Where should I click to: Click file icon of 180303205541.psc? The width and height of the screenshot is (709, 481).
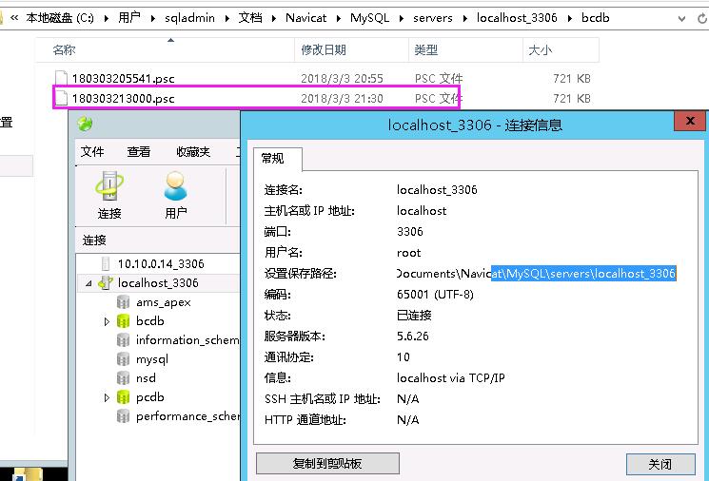click(x=61, y=78)
